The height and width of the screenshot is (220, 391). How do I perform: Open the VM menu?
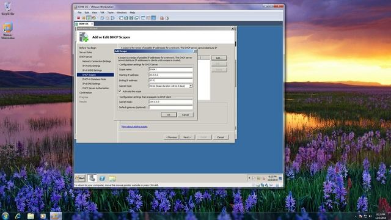pyautogui.click(x=102, y=12)
